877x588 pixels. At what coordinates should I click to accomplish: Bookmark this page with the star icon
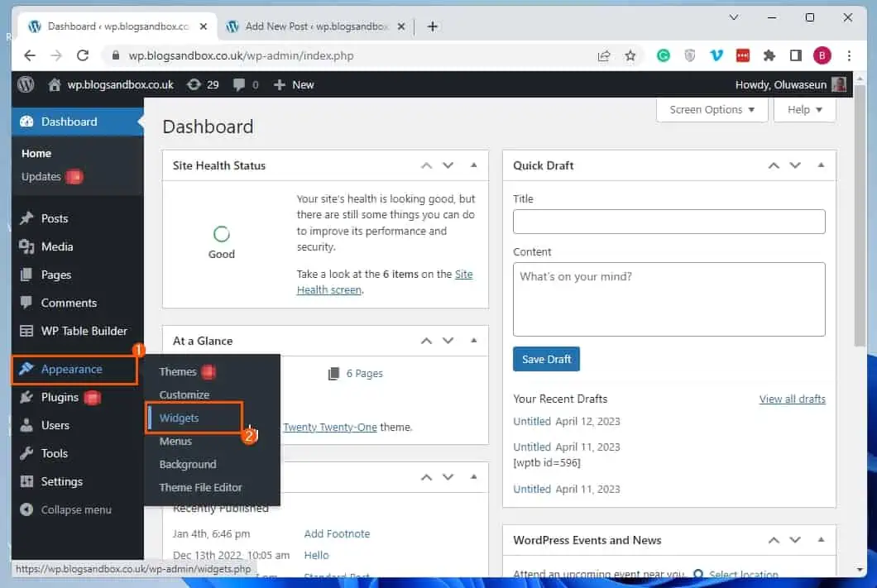click(630, 55)
